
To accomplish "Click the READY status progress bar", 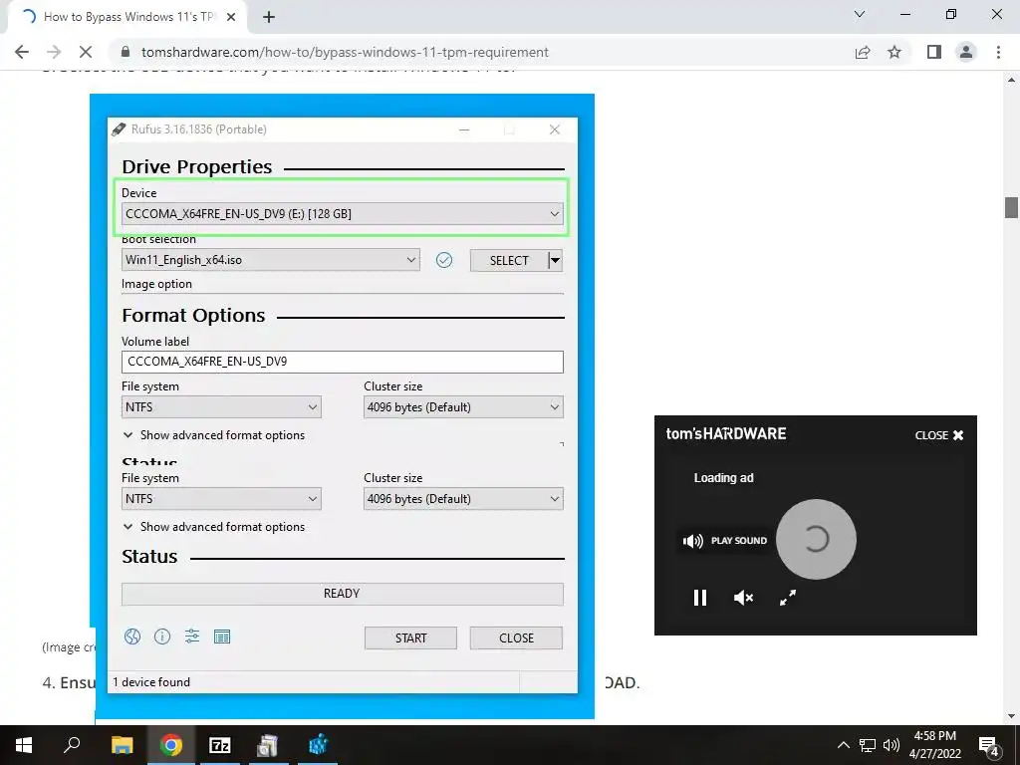I will tap(343, 594).
